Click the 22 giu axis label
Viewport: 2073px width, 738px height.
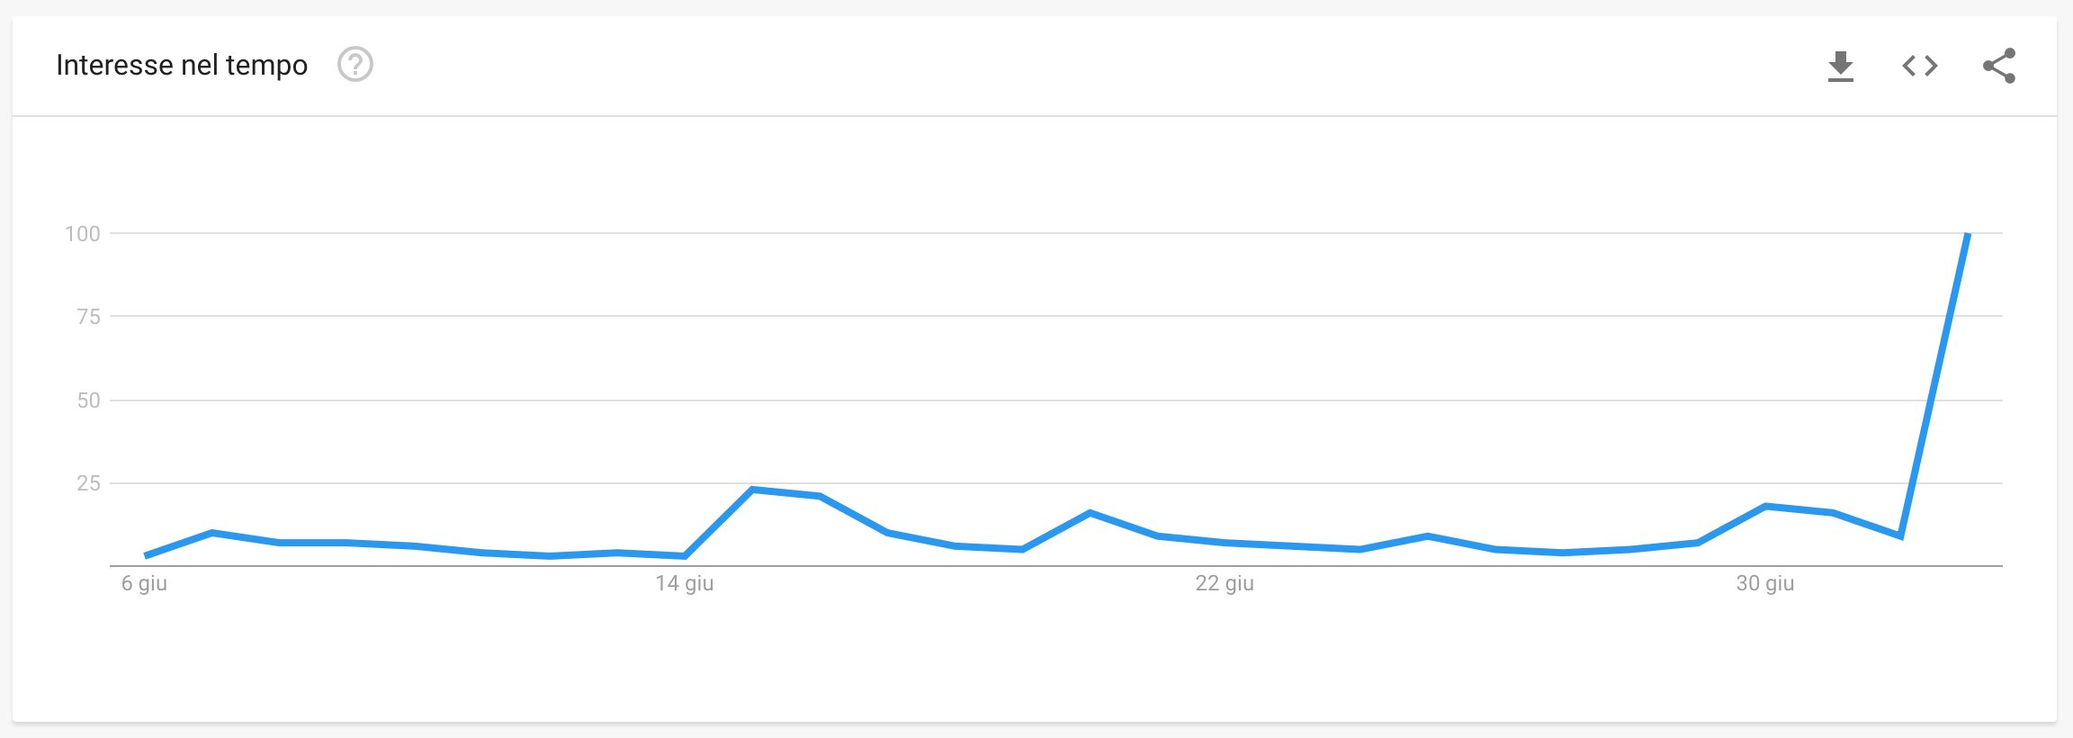(x=1225, y=583)
